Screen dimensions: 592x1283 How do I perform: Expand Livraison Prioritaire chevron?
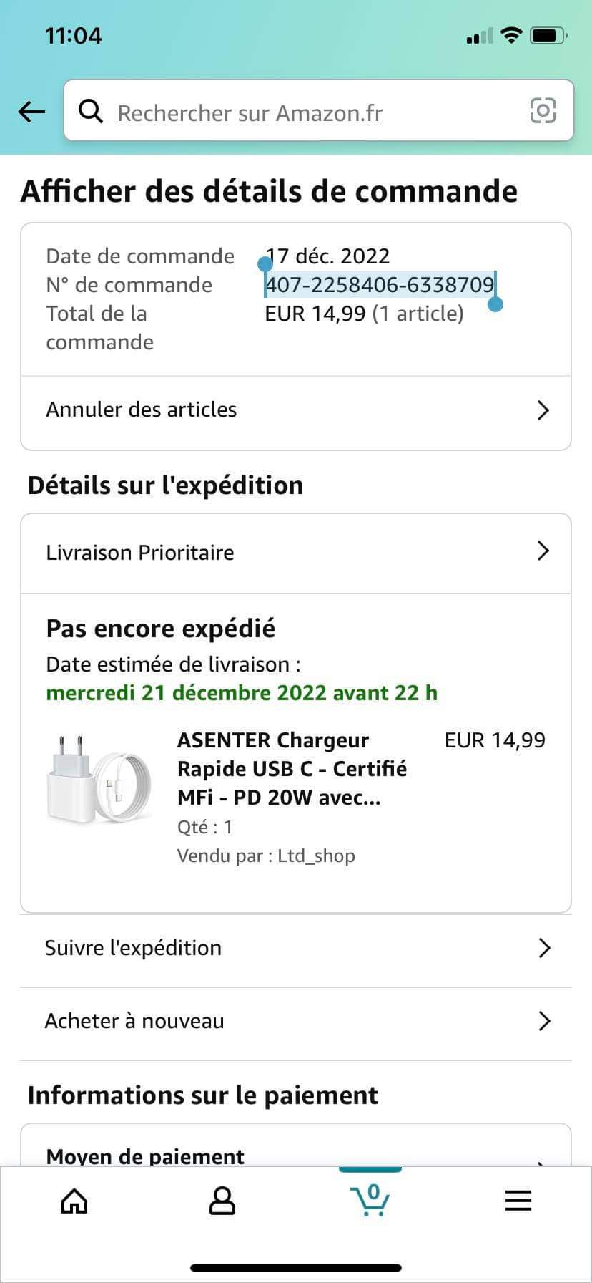[543, 551]
